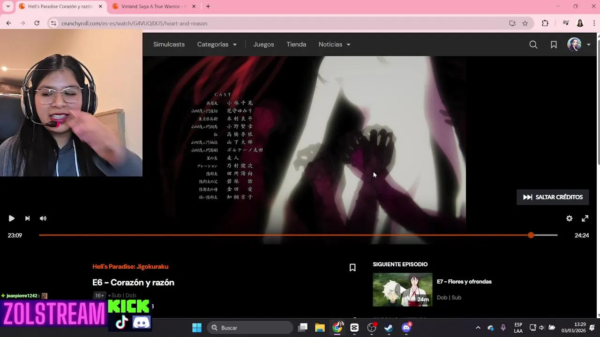600x337 pixels.
Task: Open Task View on taskbar
Action: (x=303, y=328)
